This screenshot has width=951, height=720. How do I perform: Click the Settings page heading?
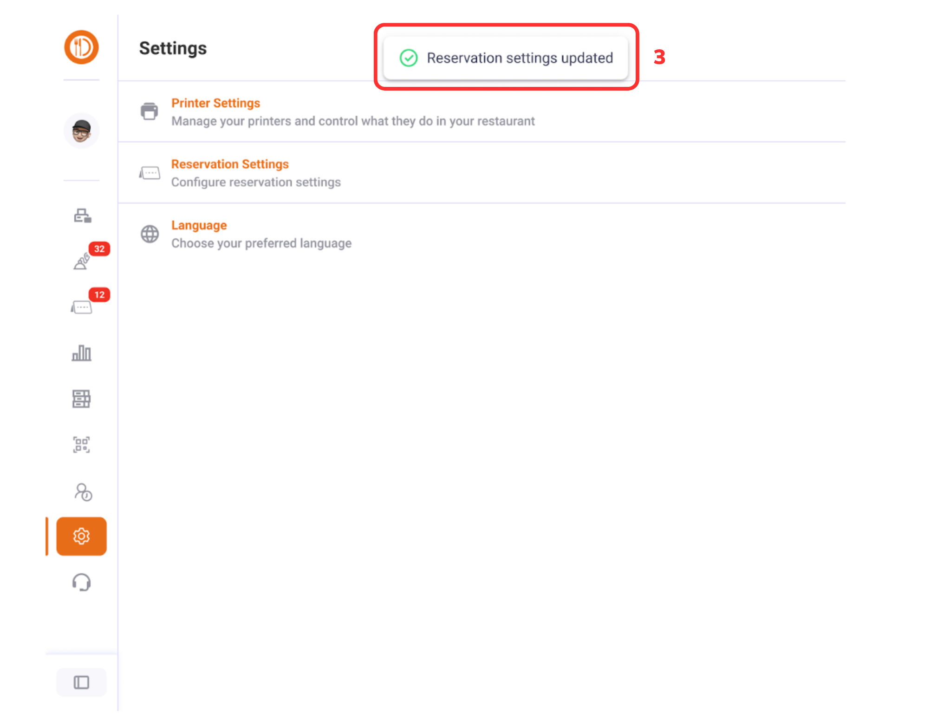173,48
